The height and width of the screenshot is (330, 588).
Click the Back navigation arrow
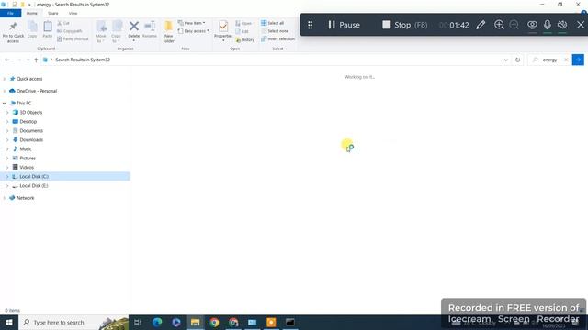pyautogui.click(x=7, y=60)
